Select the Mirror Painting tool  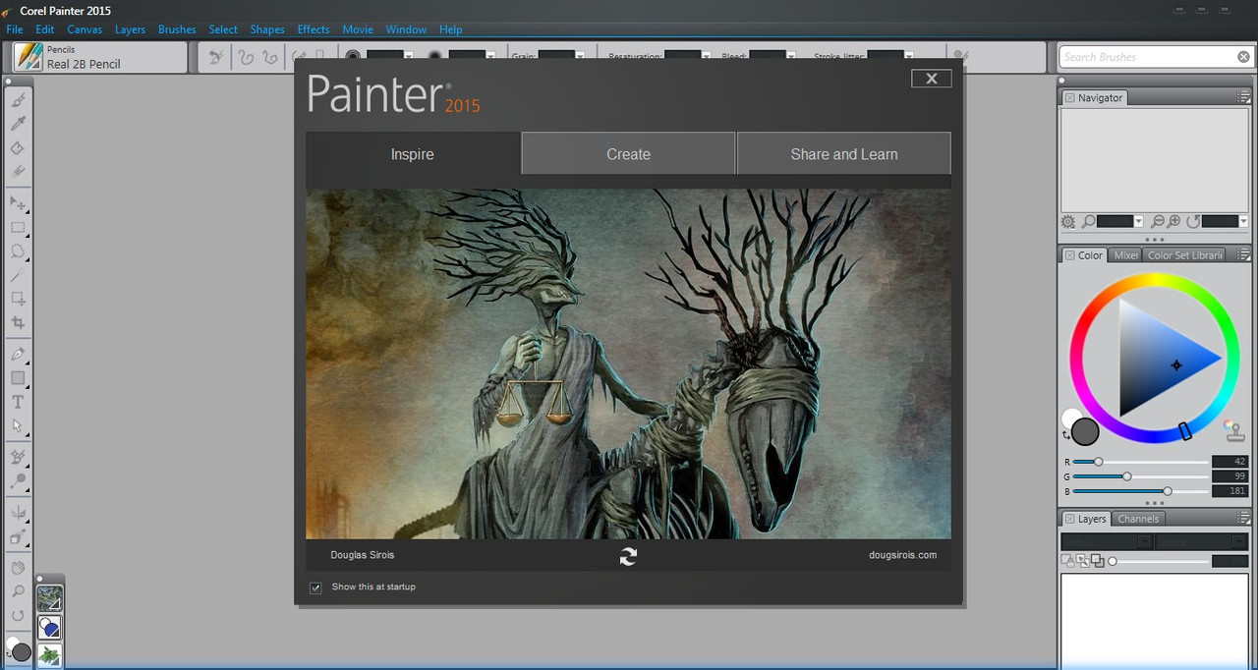click(18, 513)
